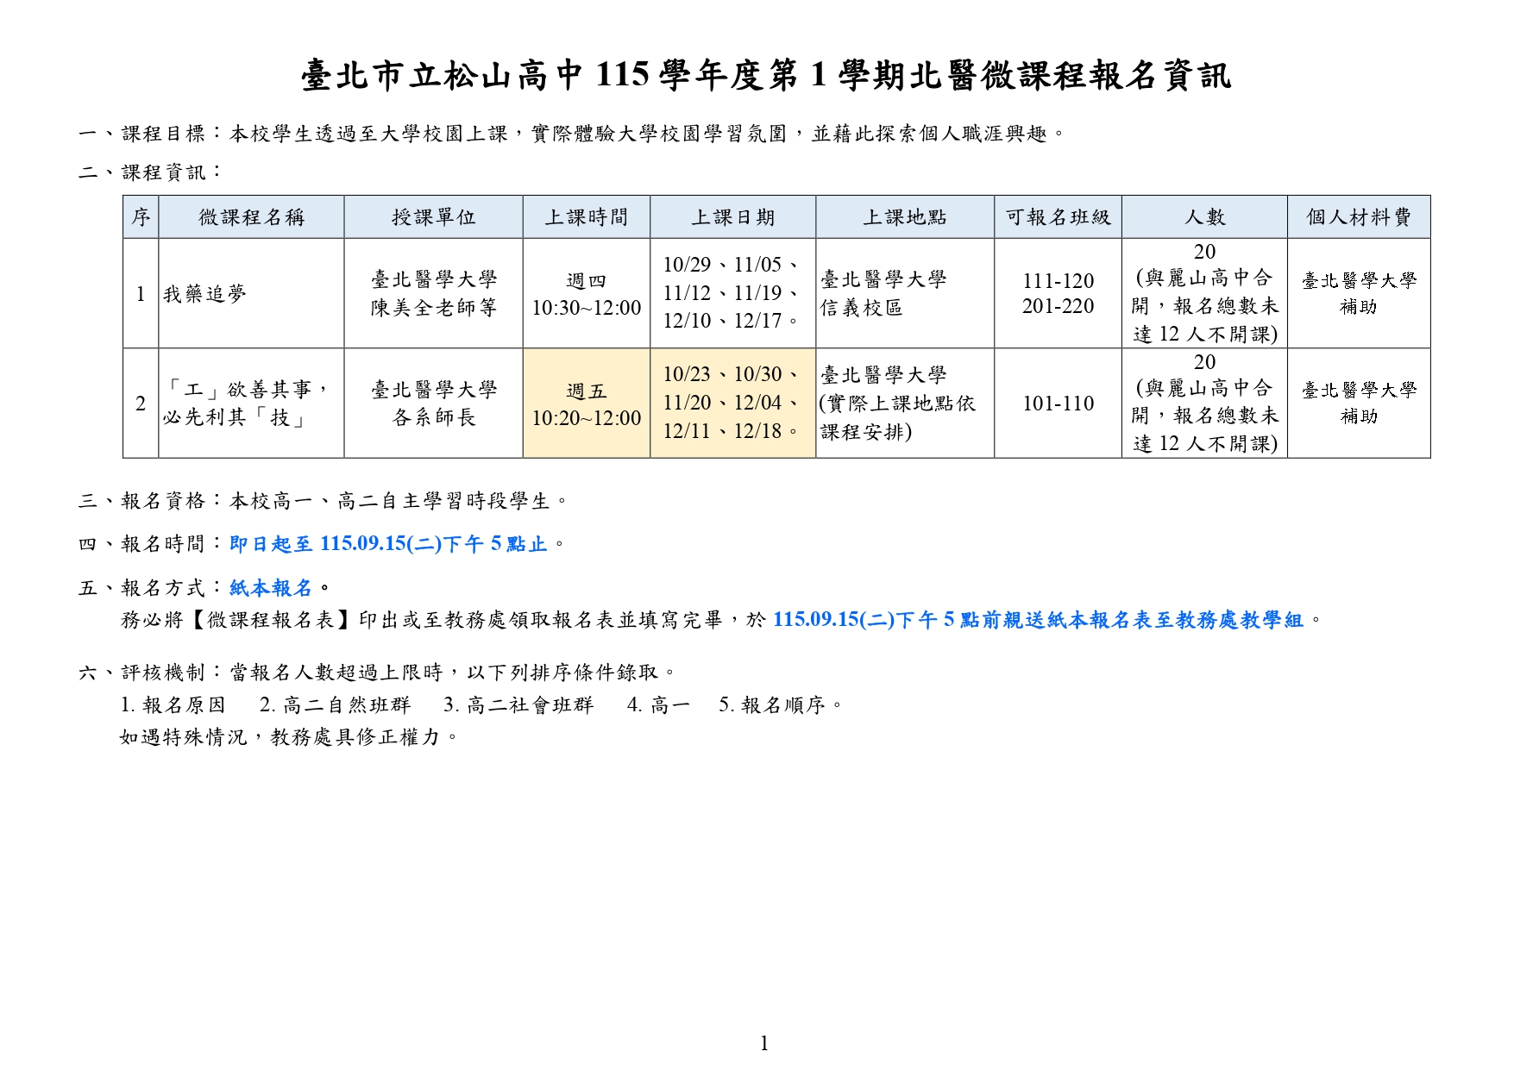This screenshot has width=1514, height=1070.
Task: Select the 上課地點 column header
Action: (x=905, y=217)
